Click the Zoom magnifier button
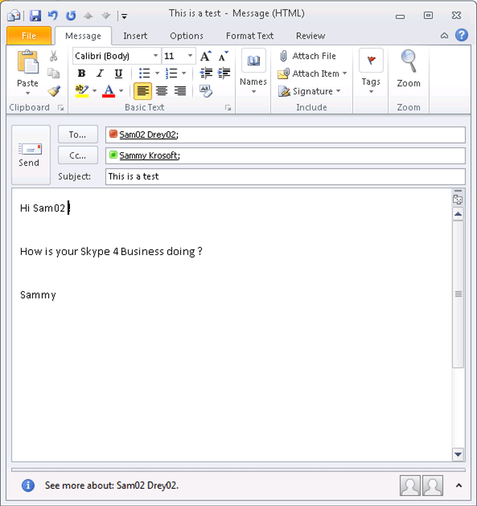 [408, 69]
